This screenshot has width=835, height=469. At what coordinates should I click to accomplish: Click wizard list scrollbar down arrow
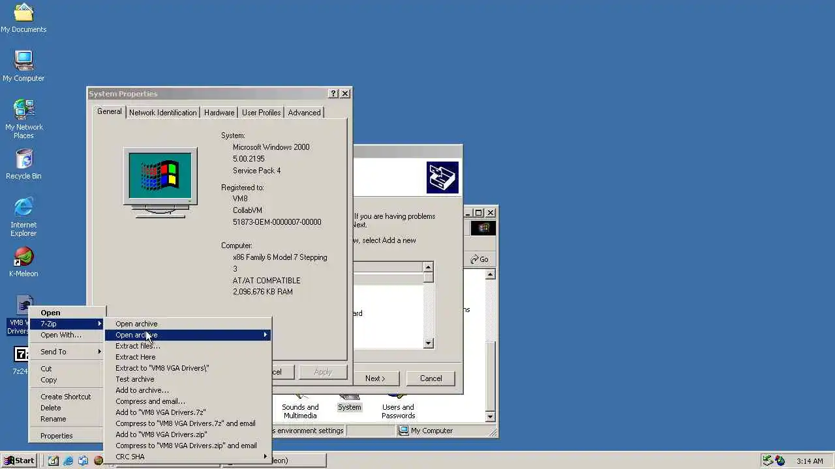(x=428, y=343)
